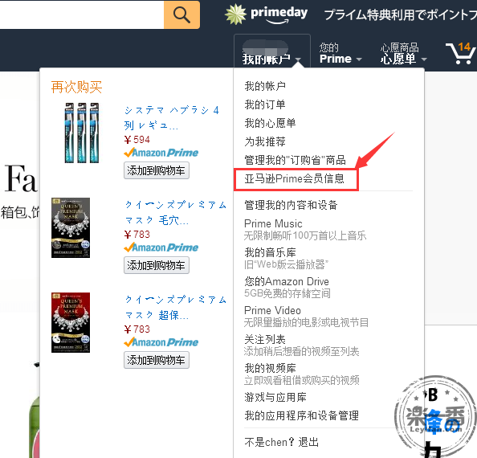Click the 退出 sign-out link
Viewport: 477px width, 458px height.
click(308, 442)
